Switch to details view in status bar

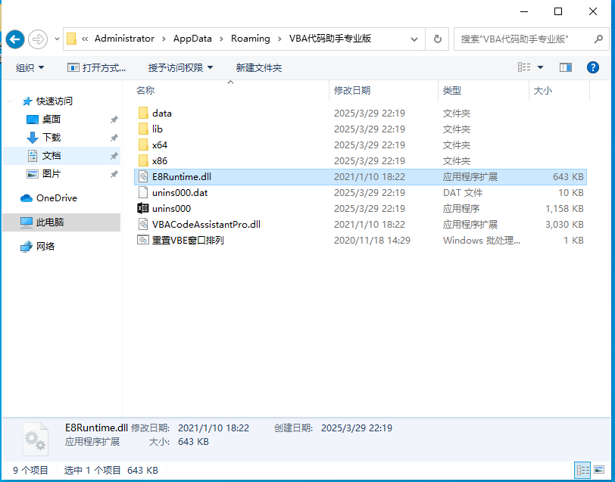coord(582,470)
